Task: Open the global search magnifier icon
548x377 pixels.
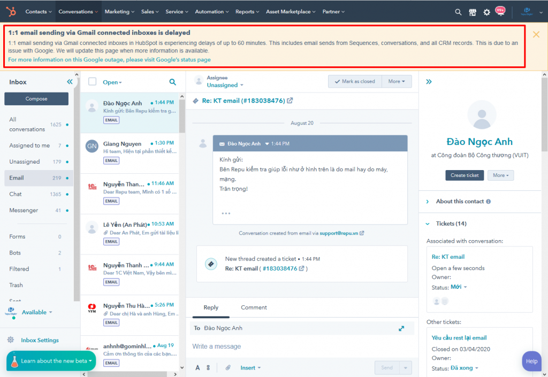Action: pyautogui.click(x=458, y=12)
